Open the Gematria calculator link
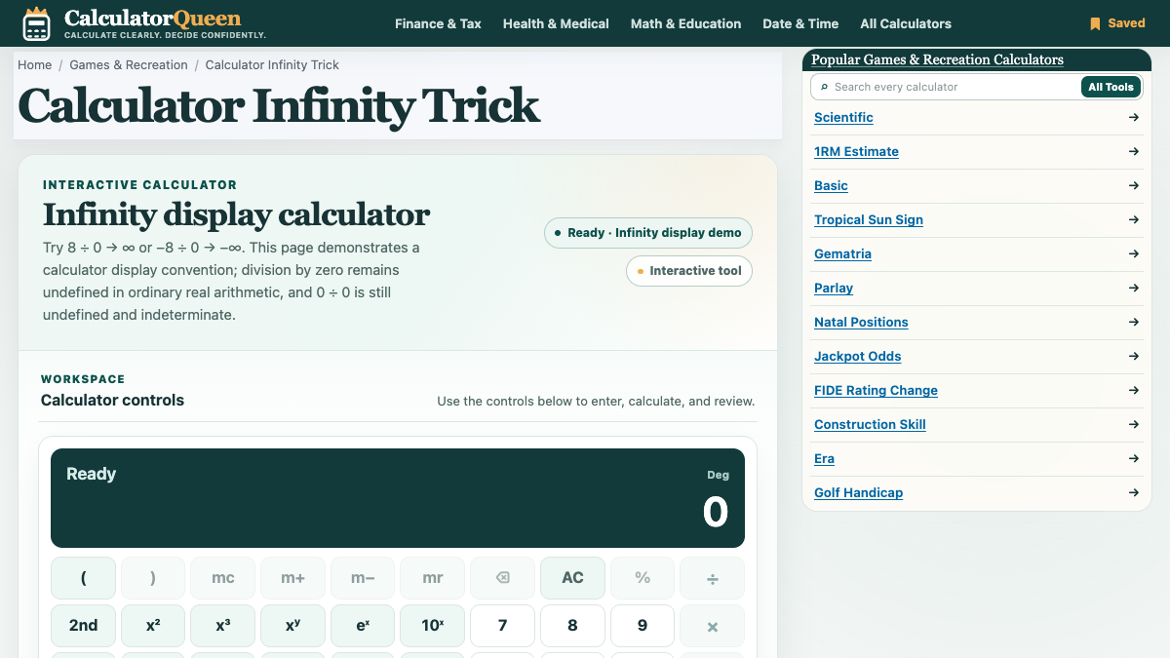This screenshot has width=1170, height=658. pos(842,253)
